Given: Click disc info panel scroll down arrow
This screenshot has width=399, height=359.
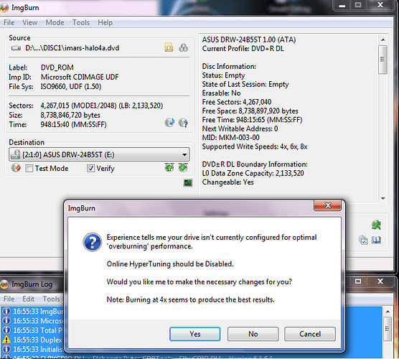Looking at the screenshot, I should pyautogui.click(x=383, y=198).
